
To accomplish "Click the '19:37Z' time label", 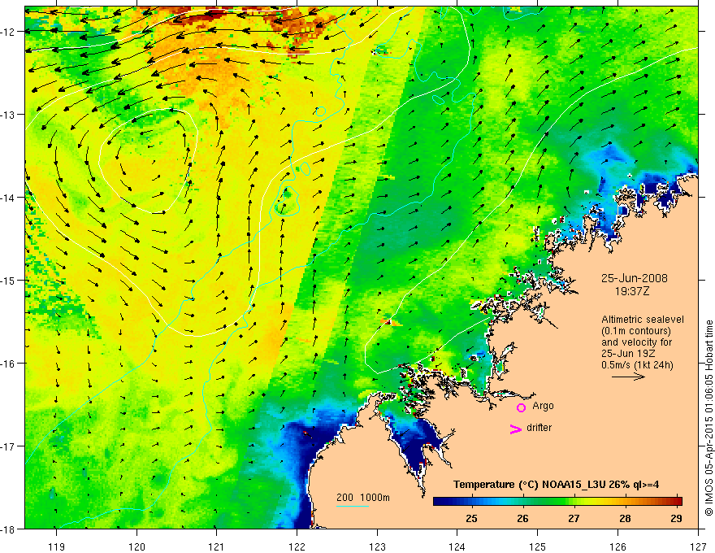I will (631, 291).
